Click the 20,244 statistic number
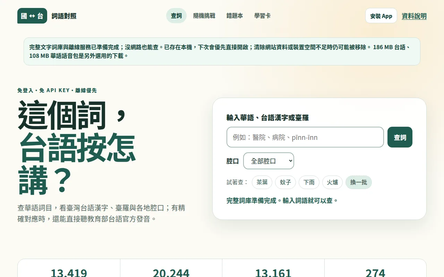The image size is (444, 277). (x=171, y=273)
